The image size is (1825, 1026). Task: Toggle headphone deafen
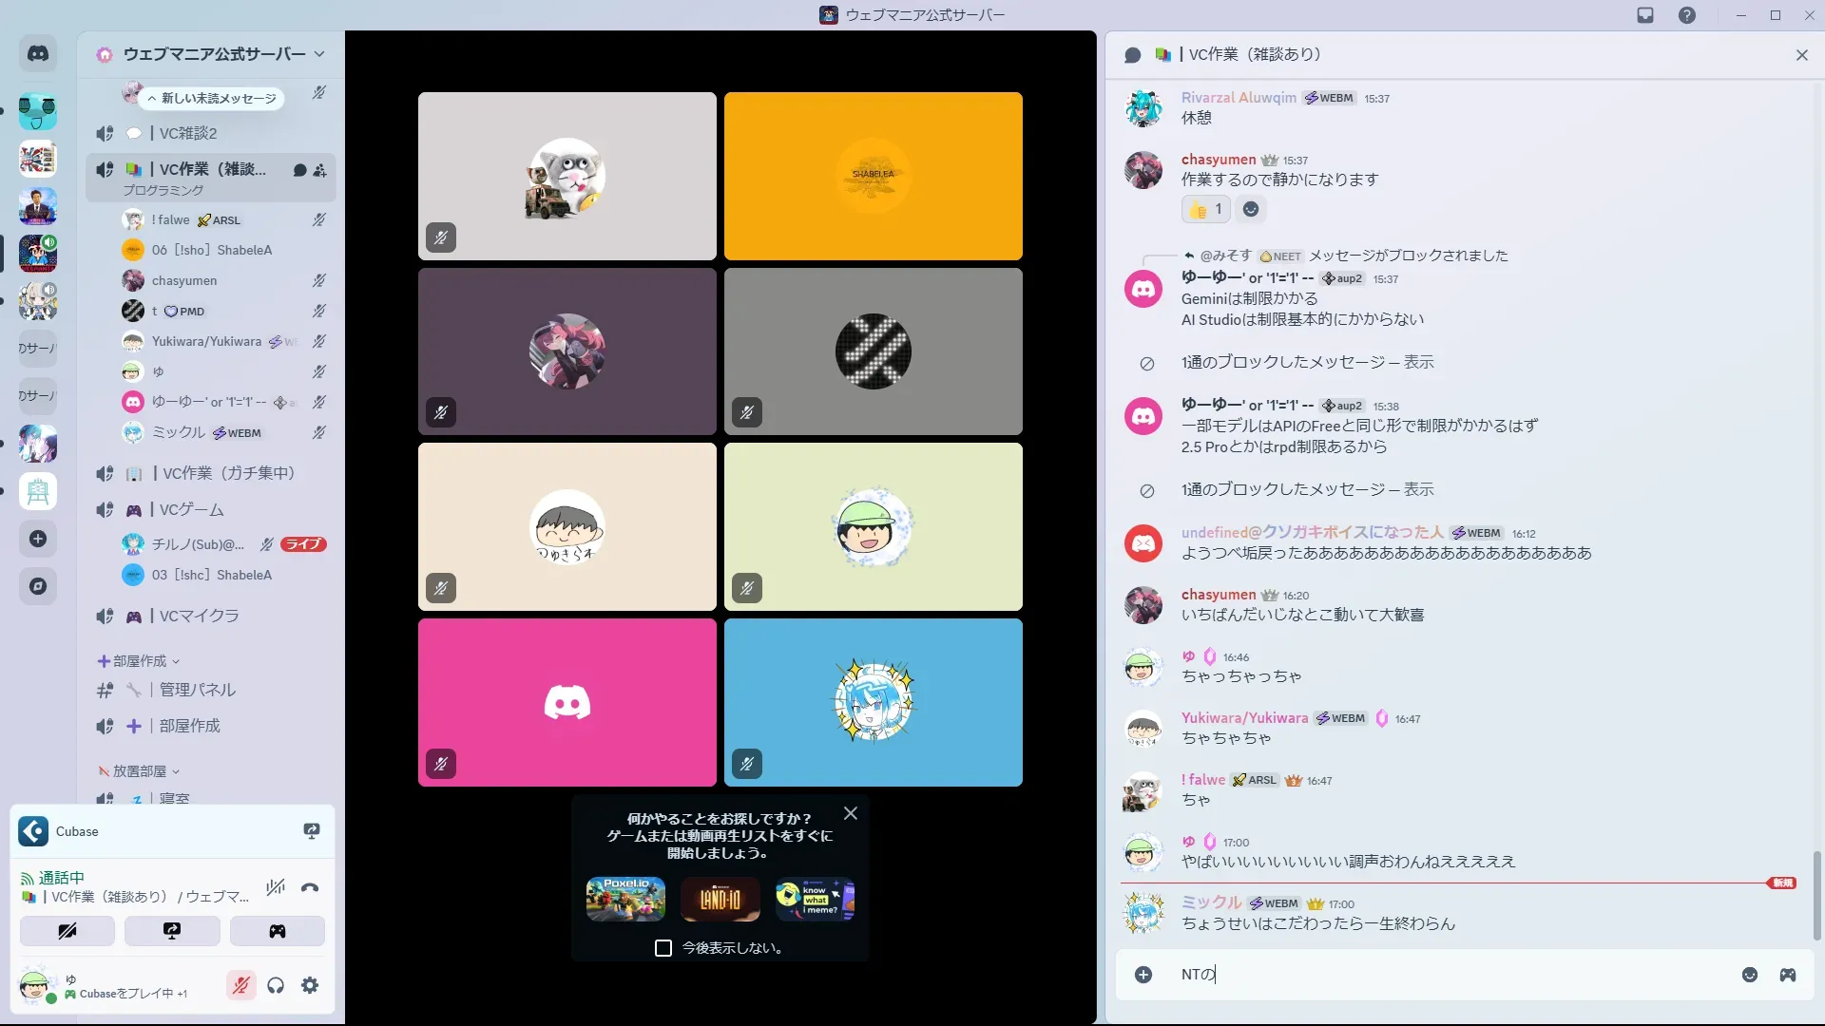(x=276, y=986)
